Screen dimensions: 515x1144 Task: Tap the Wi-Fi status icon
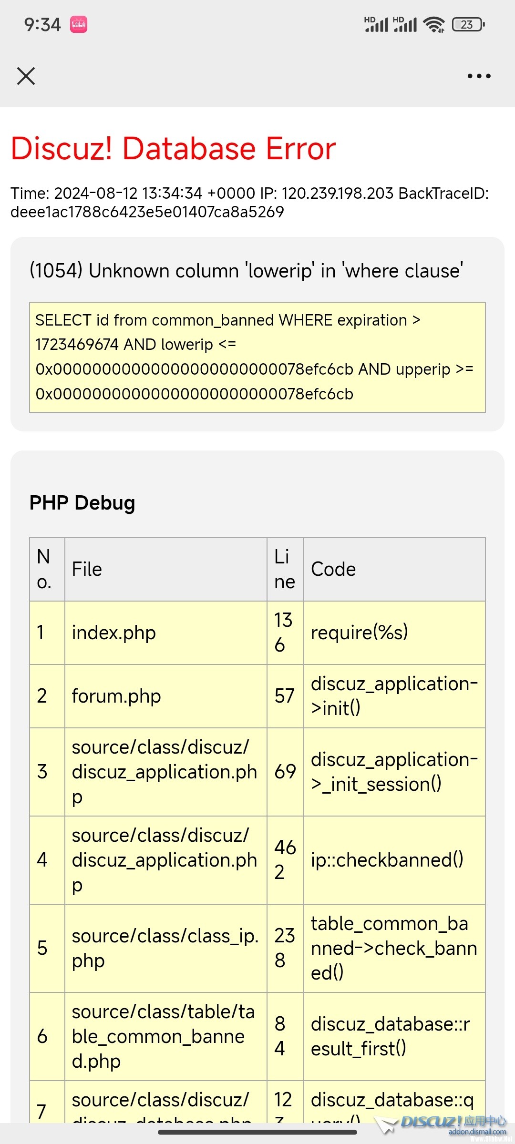click(x=434, y=24)
